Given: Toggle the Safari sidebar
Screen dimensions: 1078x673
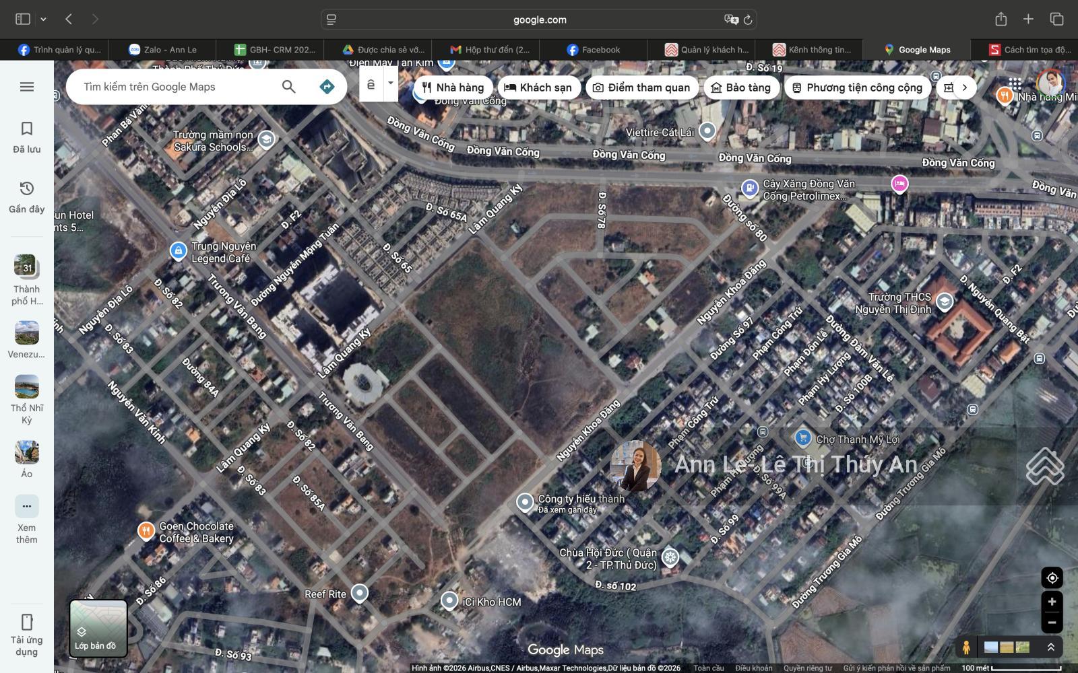Looking at the screenshot, I should (x=23, y=19).
